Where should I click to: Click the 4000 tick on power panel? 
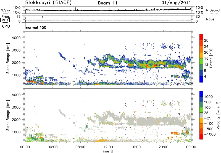pyautogui.click(x=16, y=38)
